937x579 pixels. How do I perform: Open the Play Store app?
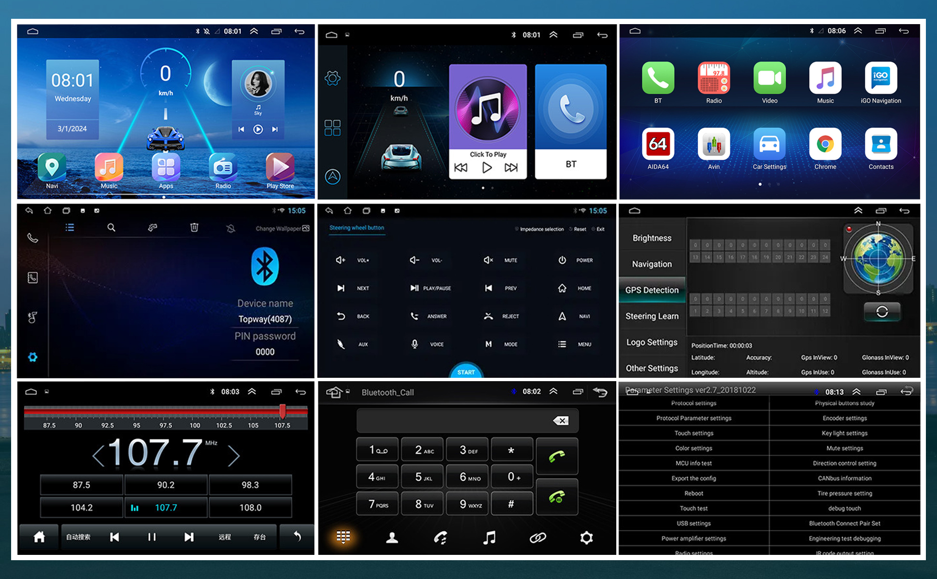point(280,167)
